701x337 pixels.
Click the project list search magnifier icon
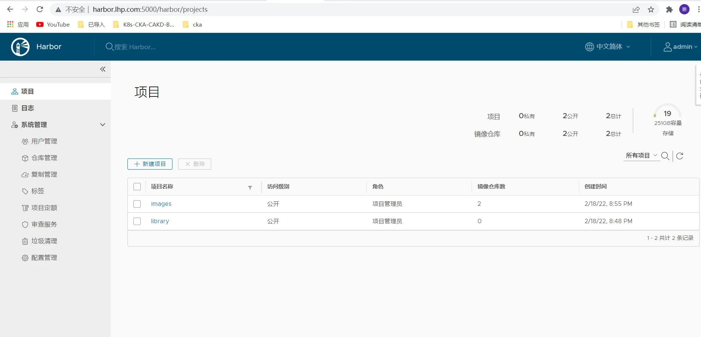(x=665, y=156)
